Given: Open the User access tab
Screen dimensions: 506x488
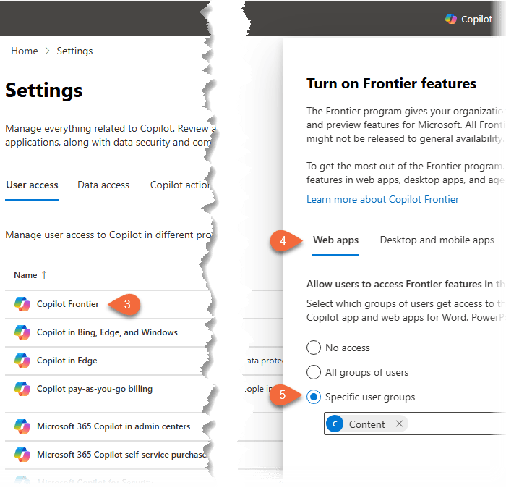Looking at the screenshot, I should (x=32, y=185).
